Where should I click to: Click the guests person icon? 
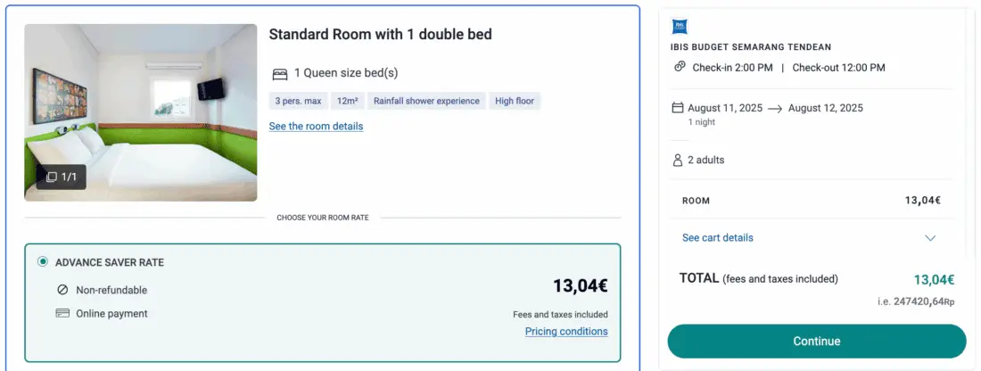click(x=678, y=161)
